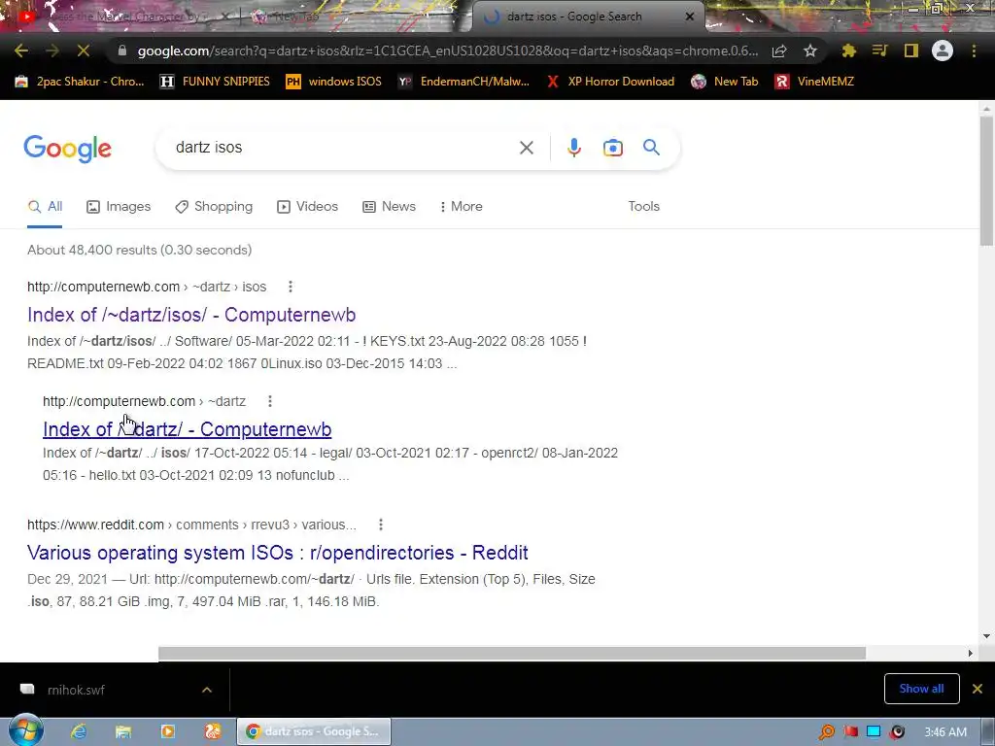Click the 3:46 AM system clock

(945, 732)
